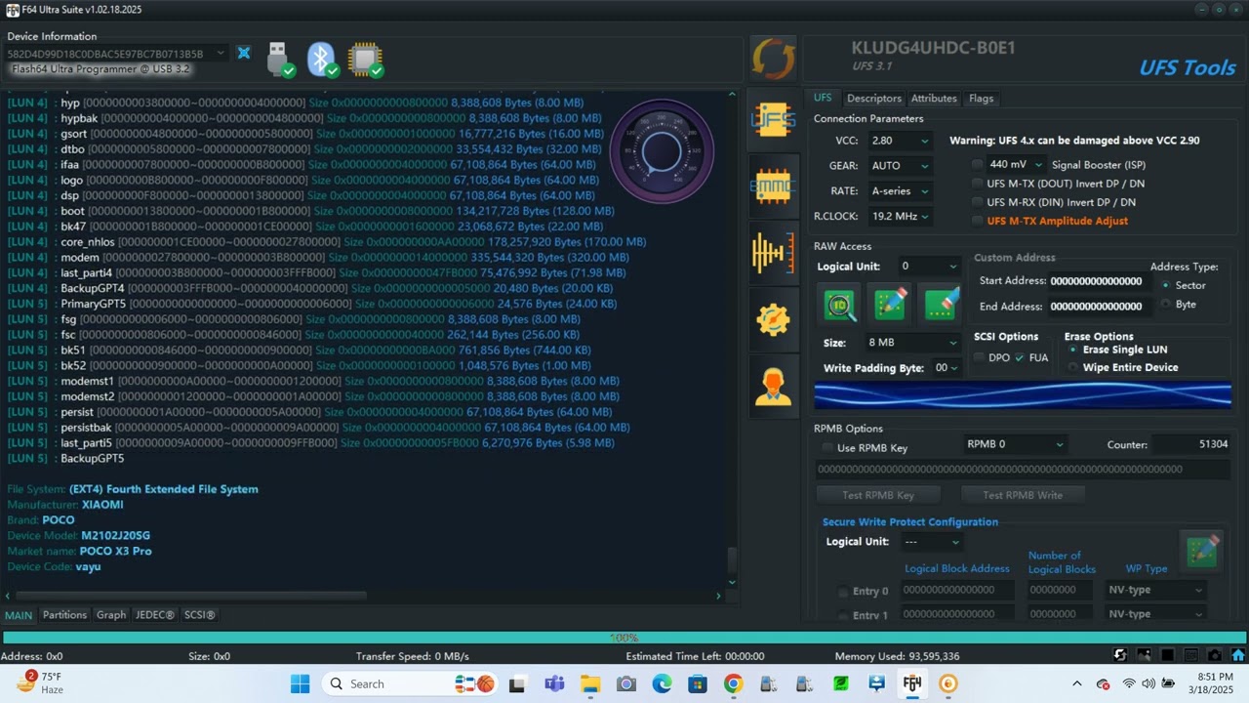
Task: Toggle UFS M-TX Amplitude Adjust checkbox
Action: (978, 221)
